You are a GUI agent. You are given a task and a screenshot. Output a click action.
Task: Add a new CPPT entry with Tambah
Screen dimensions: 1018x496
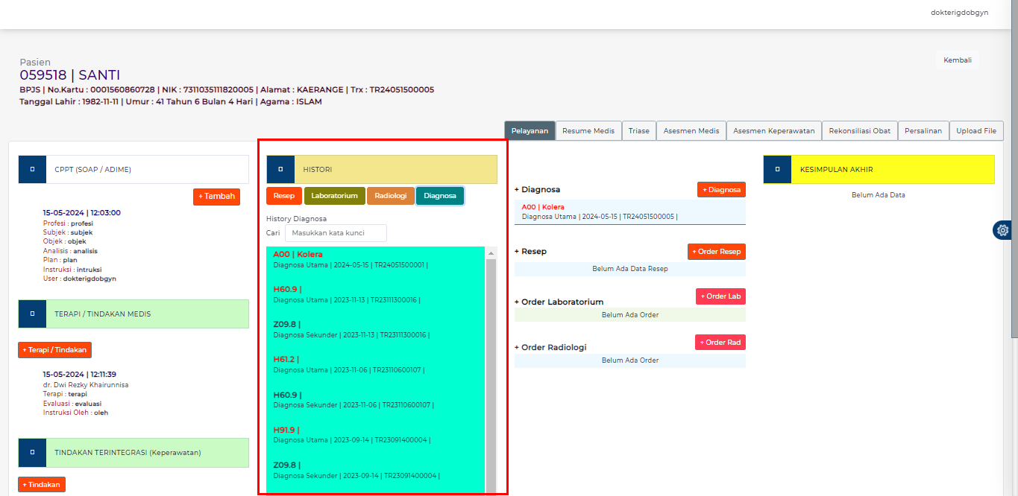[216, 197]
